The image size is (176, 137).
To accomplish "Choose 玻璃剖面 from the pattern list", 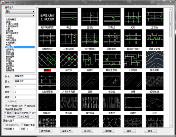I will click(x=10, y=61).
